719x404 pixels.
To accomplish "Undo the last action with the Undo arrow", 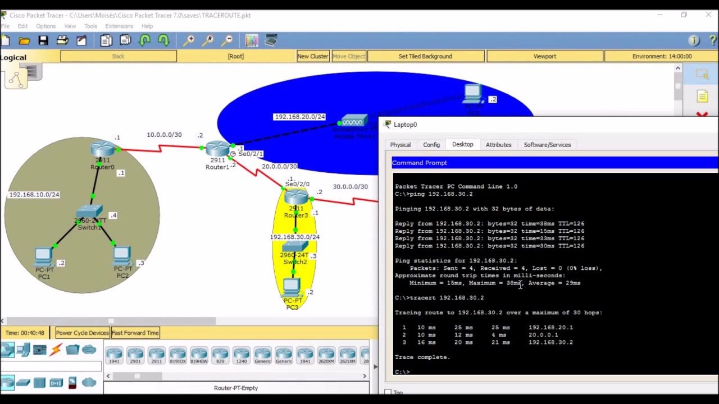I will (144, 40).
